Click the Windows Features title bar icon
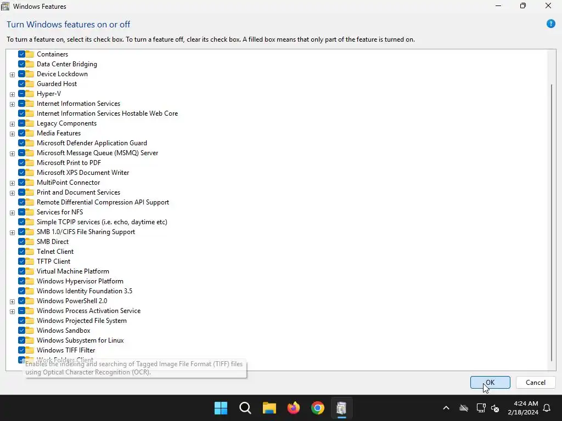The height and width of the screenshot is (421, 562). [x=5, y=6]
